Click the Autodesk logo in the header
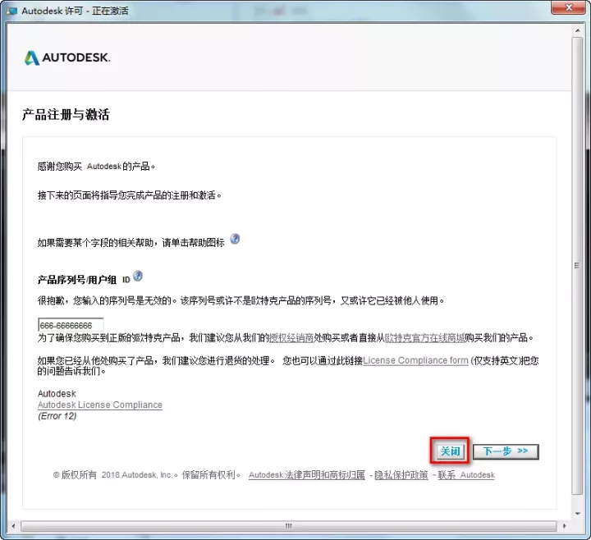 click(66, 58)
